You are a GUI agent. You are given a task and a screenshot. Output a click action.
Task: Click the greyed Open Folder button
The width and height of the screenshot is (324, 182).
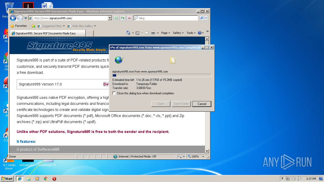181,104
